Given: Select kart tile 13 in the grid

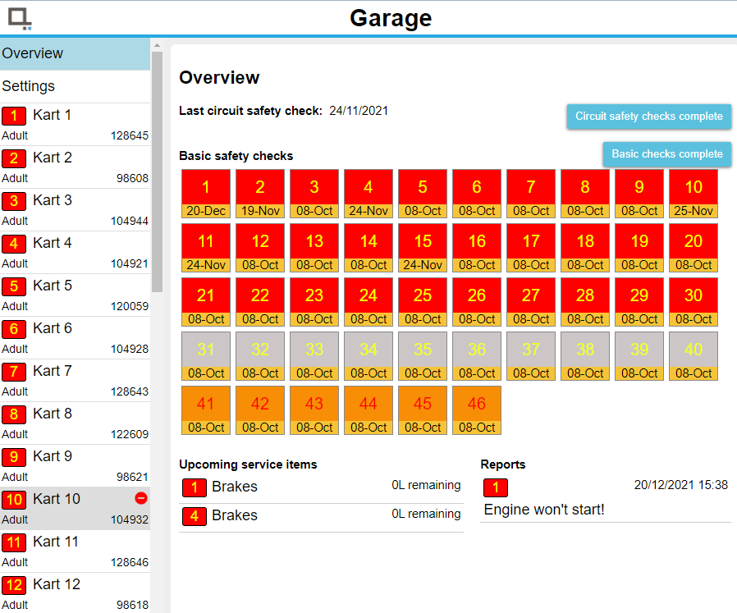Looking at the screenshot, I should click(x=314, y=248).
